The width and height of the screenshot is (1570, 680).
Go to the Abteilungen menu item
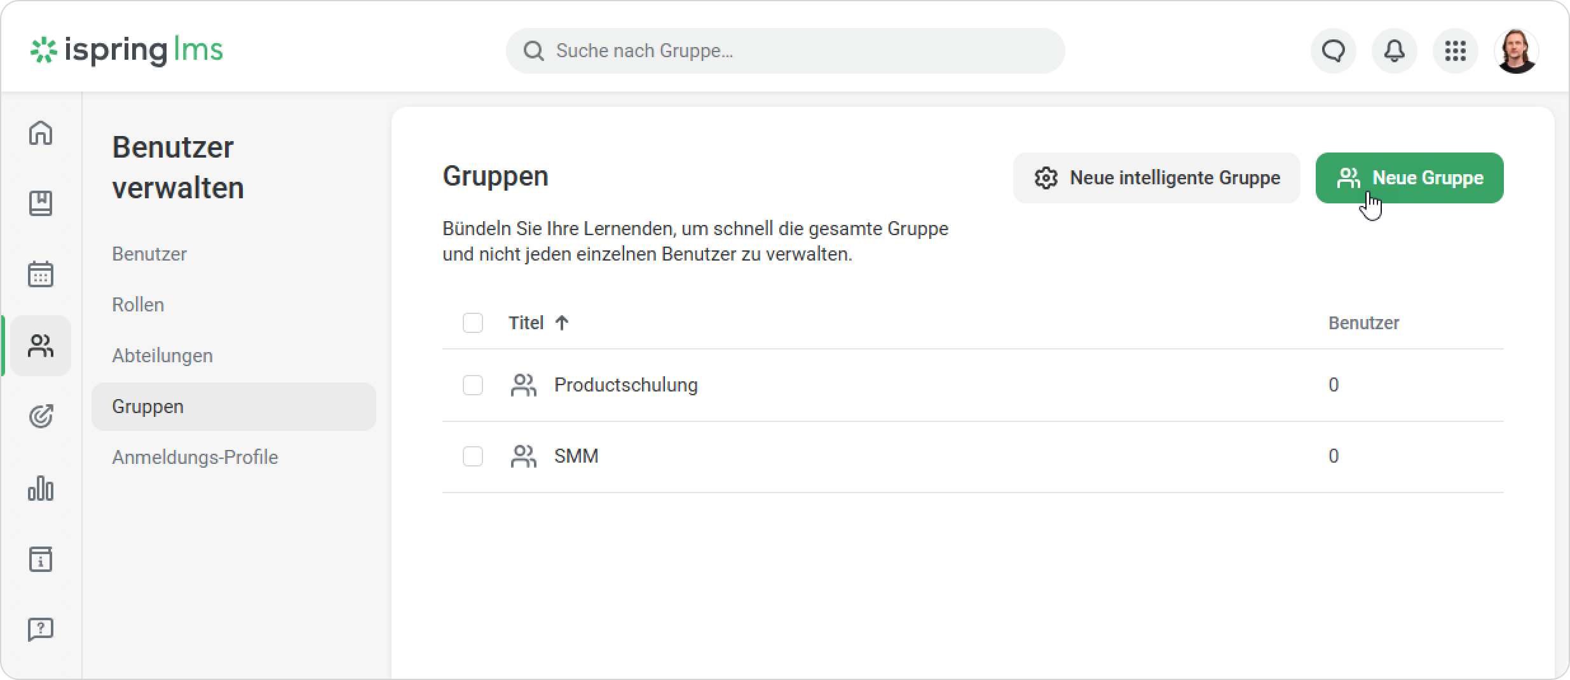coord(162,356)
